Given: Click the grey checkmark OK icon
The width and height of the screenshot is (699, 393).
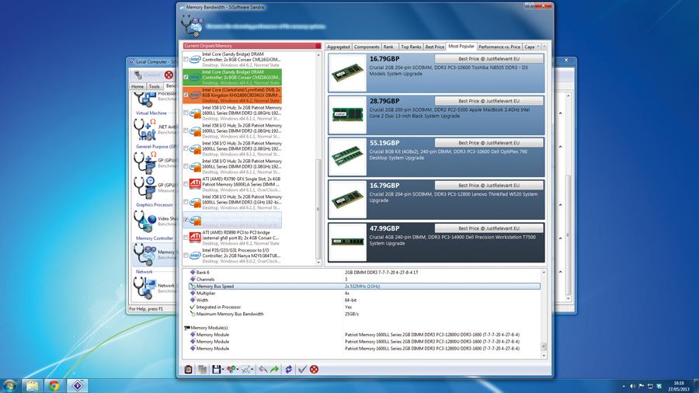Looking at the screenshot, I should point(302,370).
